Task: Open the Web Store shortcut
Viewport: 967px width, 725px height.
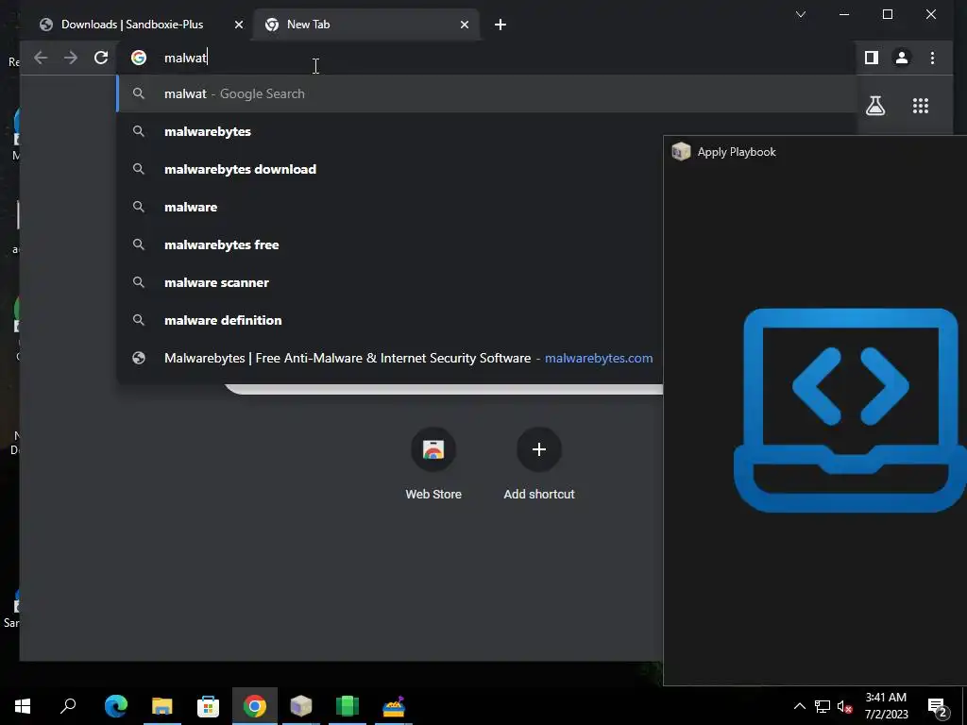Action: click(x=433, y=464)
